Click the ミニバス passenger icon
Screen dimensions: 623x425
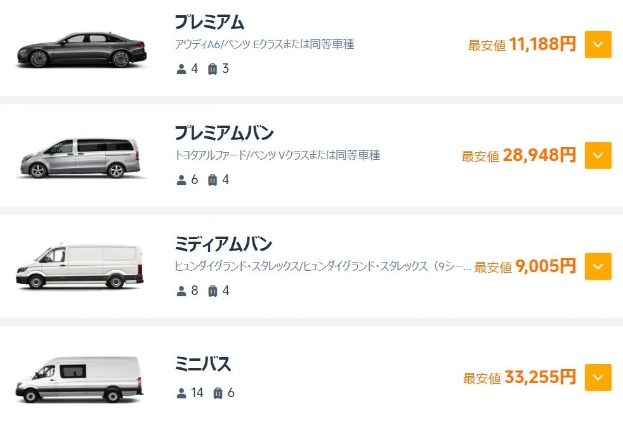181,393
